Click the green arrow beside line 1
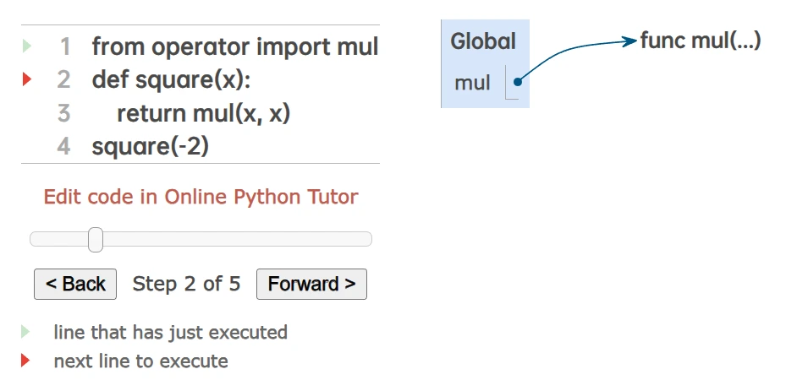The width and height of the screenshot is (808, 380). pyautogui.click(x=26, y=46)
